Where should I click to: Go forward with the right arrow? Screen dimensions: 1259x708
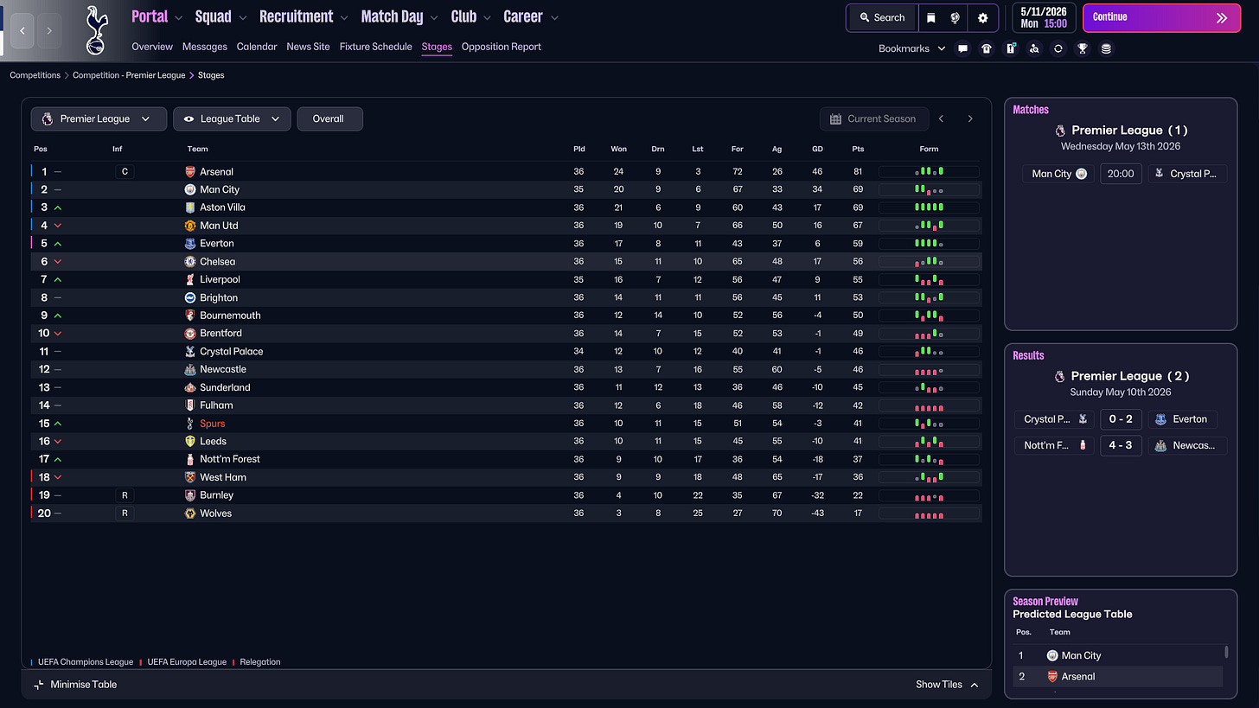point(48,30)
